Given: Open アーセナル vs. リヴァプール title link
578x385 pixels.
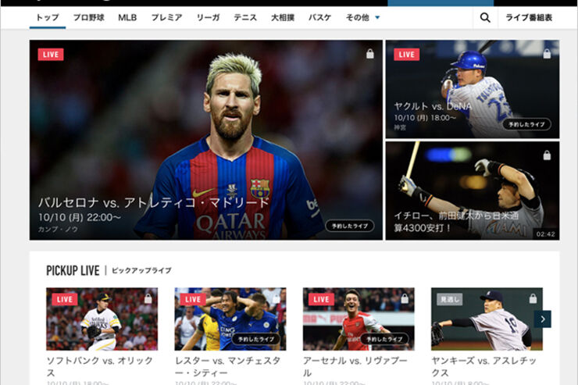Looking at the screenshot, I should [355, 366].
